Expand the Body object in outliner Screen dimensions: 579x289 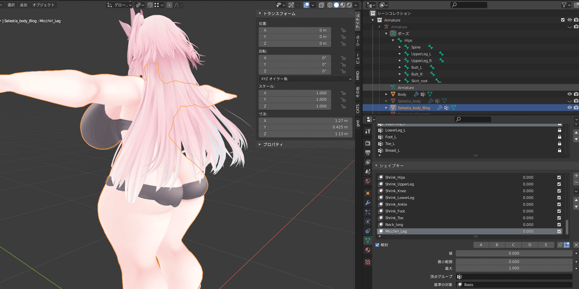tap(386, 95)
